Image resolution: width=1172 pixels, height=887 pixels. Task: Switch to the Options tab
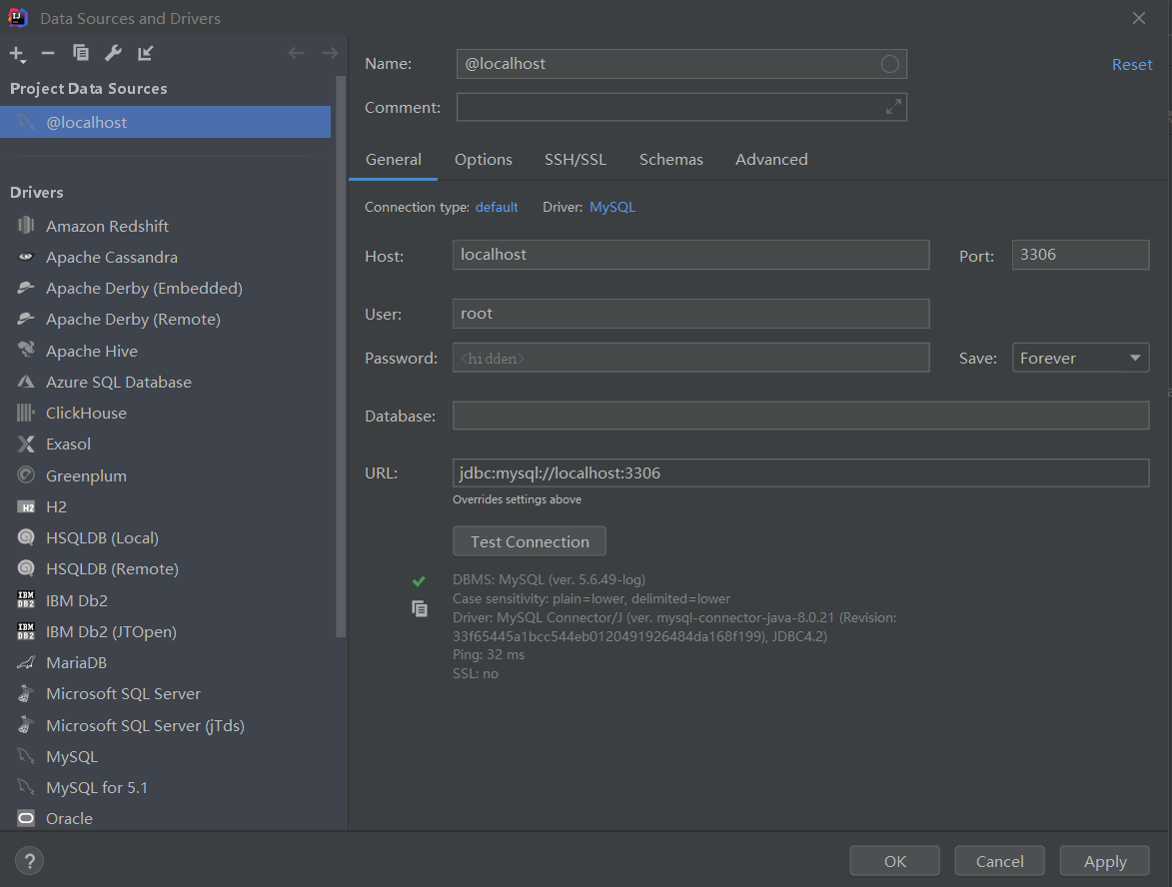point(483,160)
